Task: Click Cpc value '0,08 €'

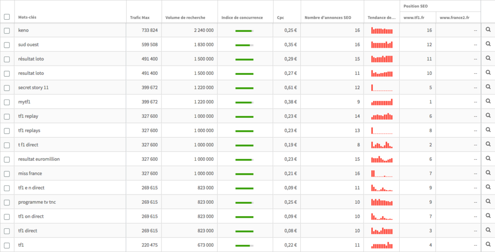Action: point(291,231)
